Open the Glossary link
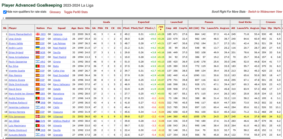The image size is (283, 139). [55, 12]
